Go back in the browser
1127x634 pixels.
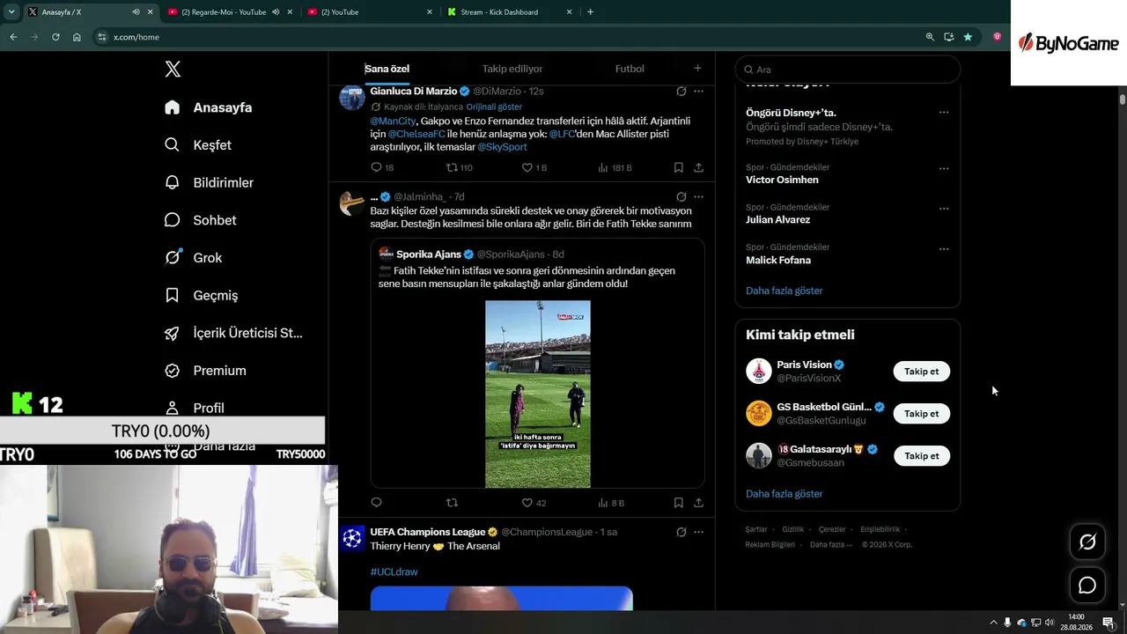[x=13, y=37]
